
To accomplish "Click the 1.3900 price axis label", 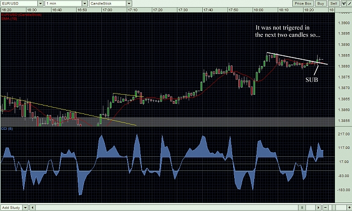I will pos(344,23).
